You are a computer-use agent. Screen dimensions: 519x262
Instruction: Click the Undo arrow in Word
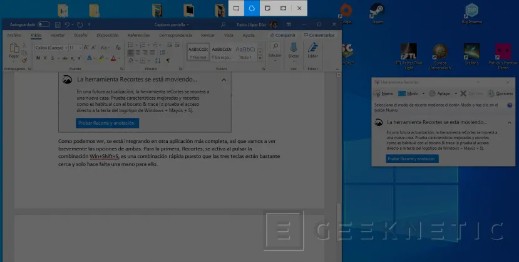(x=67, y=24)
